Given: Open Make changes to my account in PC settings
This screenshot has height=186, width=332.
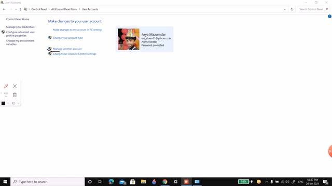Looking at the screenshot, I should [x=77, y=30].
